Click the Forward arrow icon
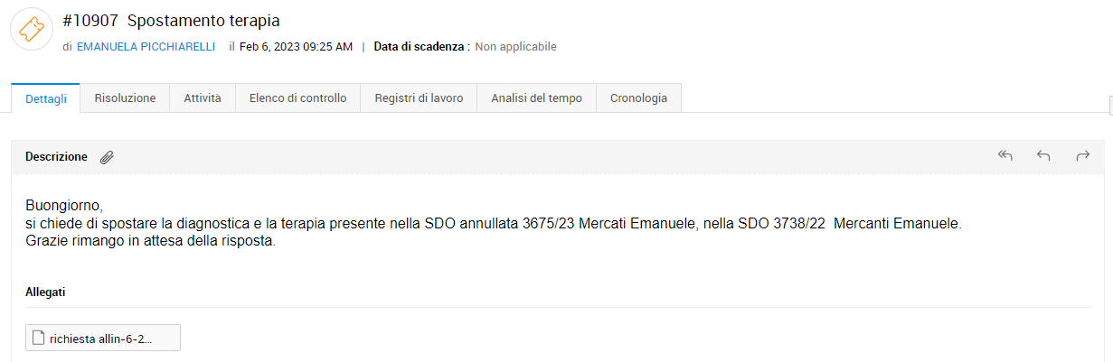Viewport: 1113px width, 362px height. [x=1082, y=156]
